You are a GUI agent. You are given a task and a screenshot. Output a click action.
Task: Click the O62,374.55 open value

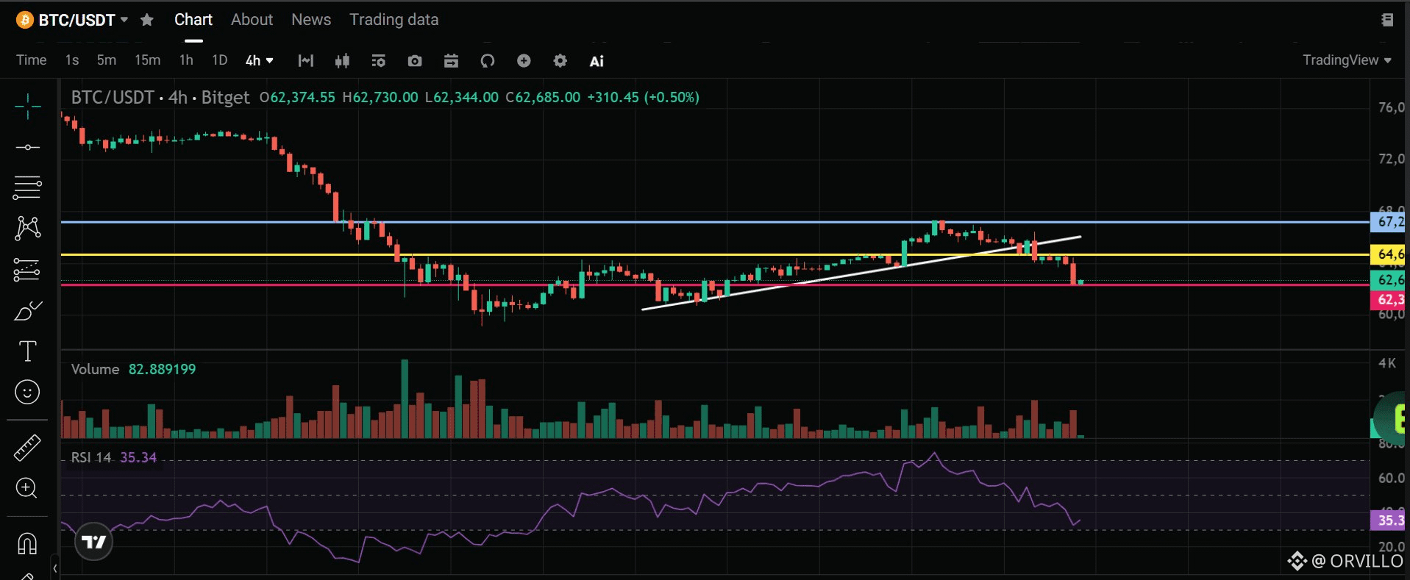(297, 97)
